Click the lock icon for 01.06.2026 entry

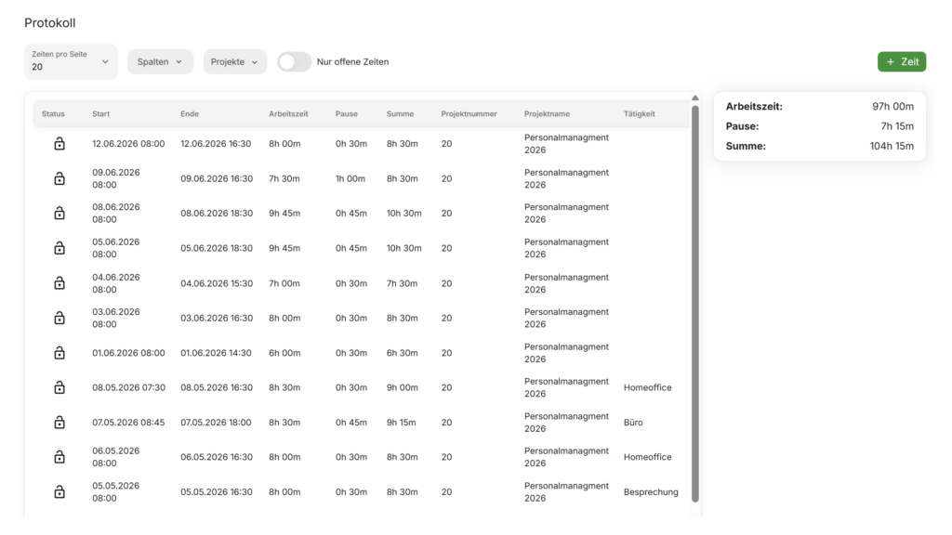pos(59,352)
